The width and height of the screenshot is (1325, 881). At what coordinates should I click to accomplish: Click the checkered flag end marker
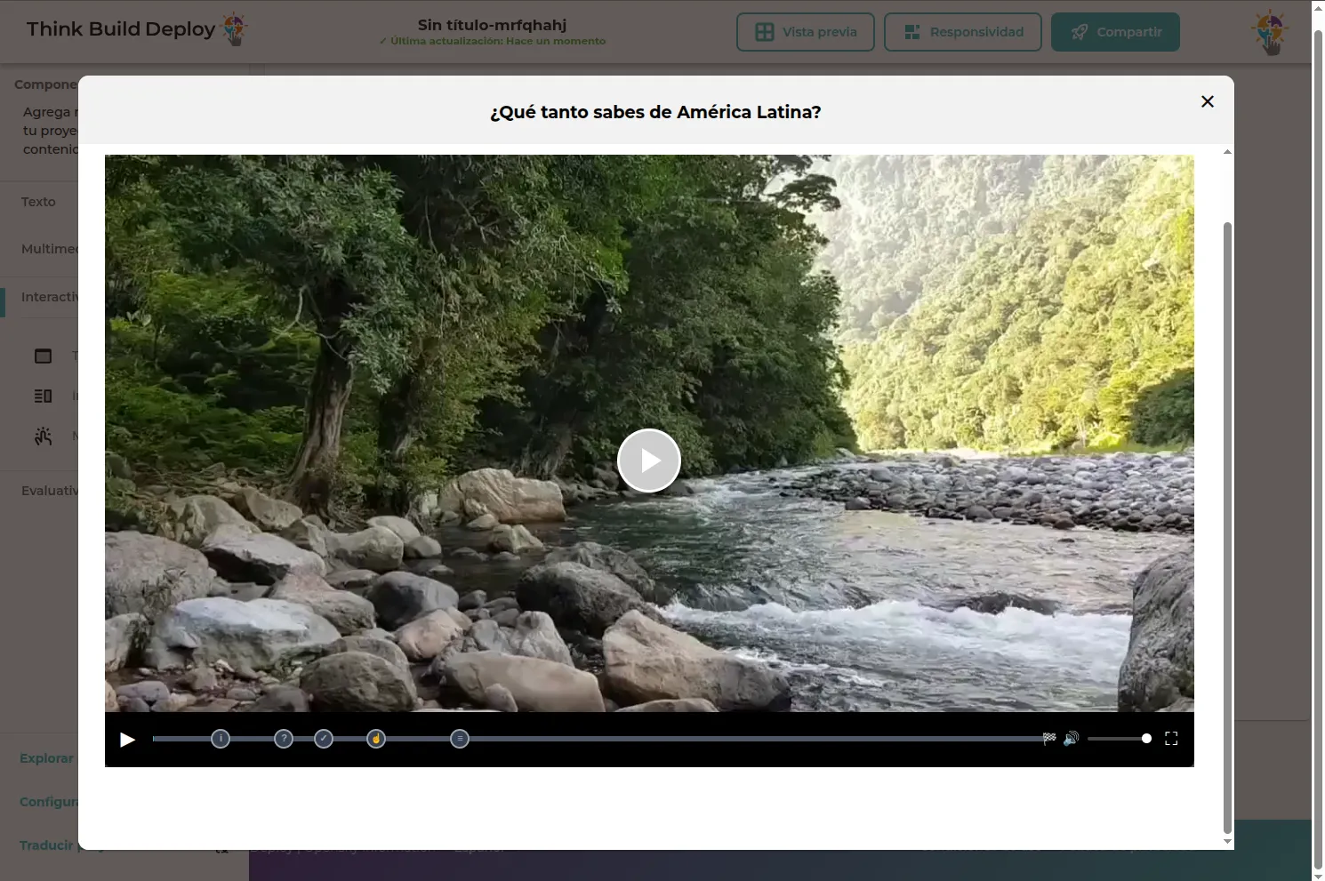pyautogui.click(x=1049, y=738)
